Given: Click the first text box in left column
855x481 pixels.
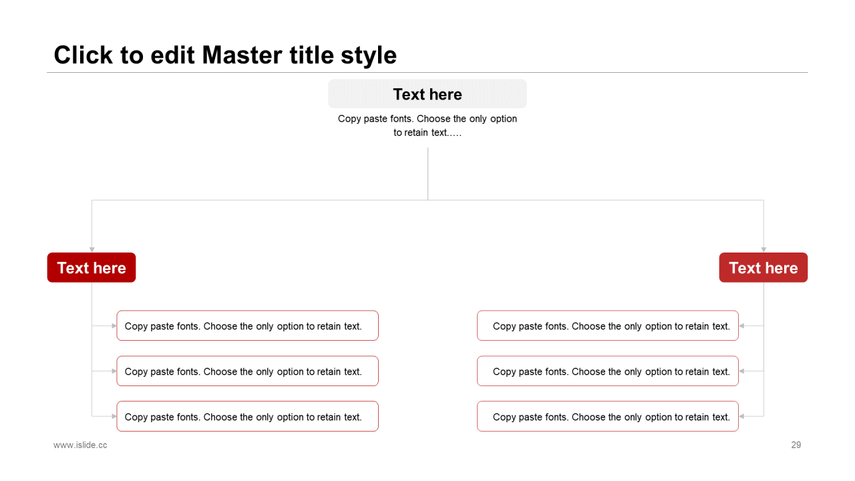Looking at the screenshot, I should pyautogui.click(x=247, y=326).
